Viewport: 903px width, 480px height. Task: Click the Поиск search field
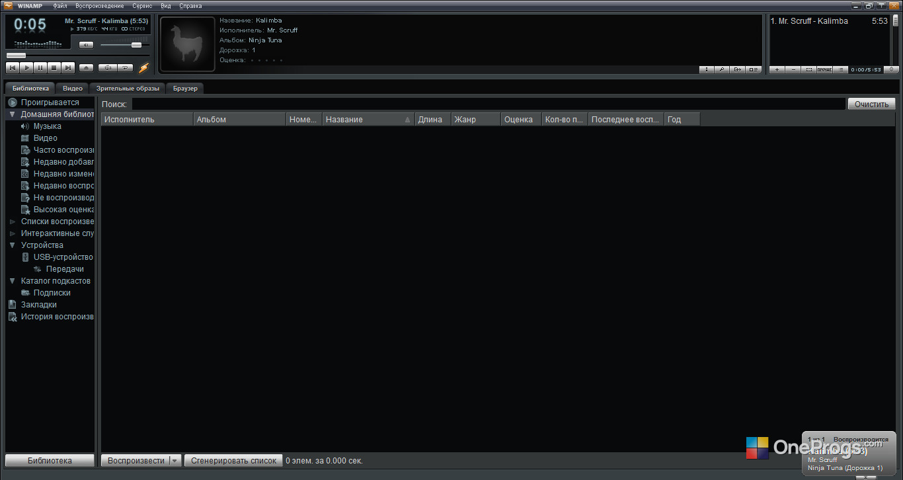pos(489,104)
